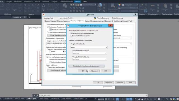Click the wrench icon in command line

point(37,95)
